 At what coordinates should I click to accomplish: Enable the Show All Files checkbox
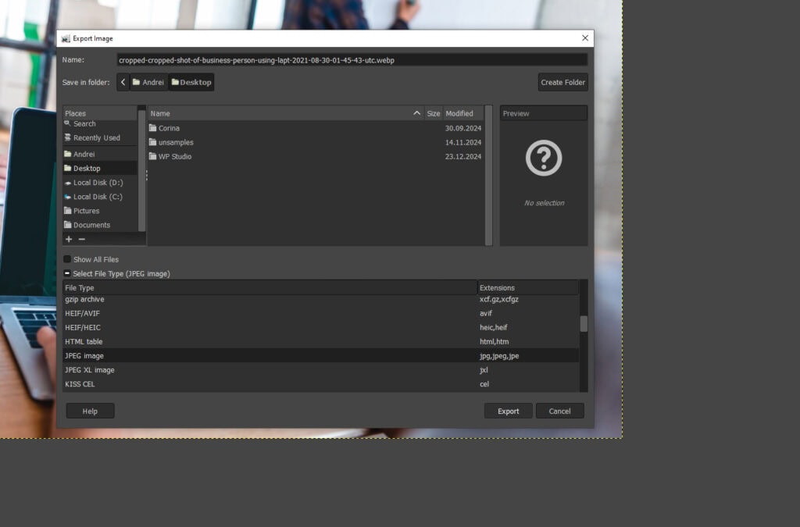tap(67, 258)
